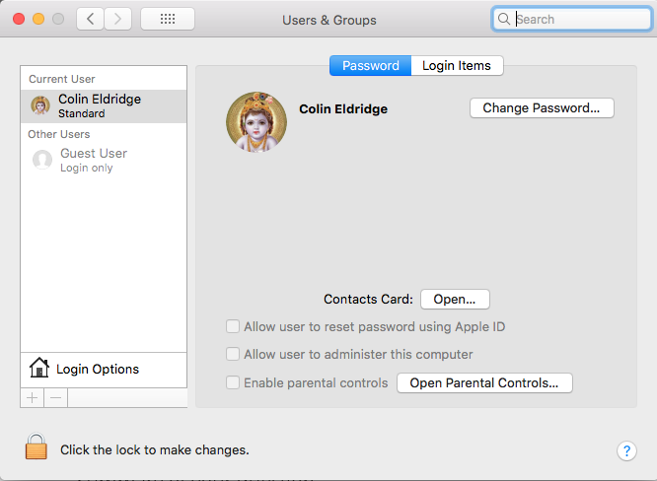Go forward with the right arrow

pos(118,19)
